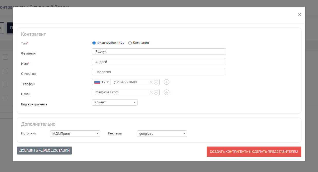The image size is (318, 172).
Task: Clear the phone number with the X icon
Action: (151, 82)
